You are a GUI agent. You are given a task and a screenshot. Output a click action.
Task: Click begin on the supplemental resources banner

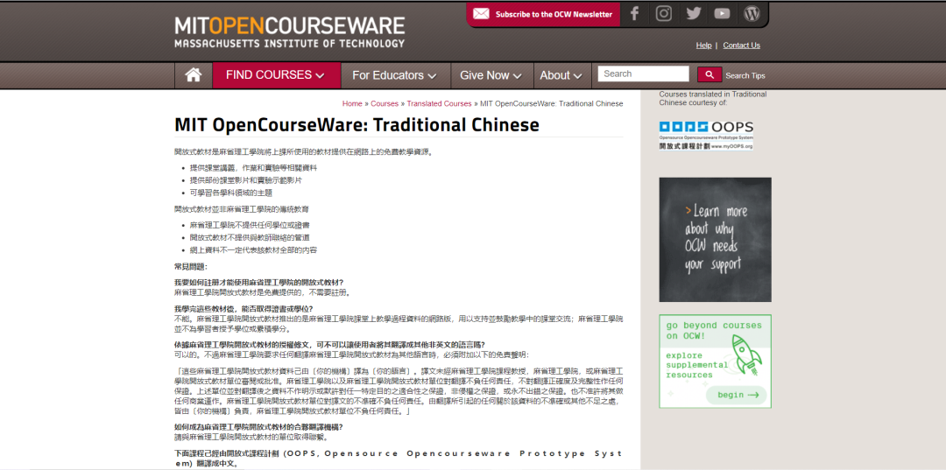737,395
